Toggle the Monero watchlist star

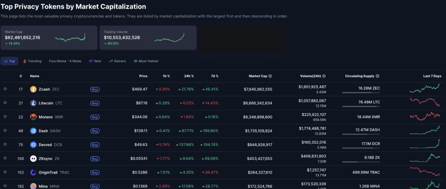(5, 117)
